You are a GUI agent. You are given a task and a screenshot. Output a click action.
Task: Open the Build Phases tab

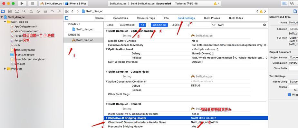pos(212,18)
